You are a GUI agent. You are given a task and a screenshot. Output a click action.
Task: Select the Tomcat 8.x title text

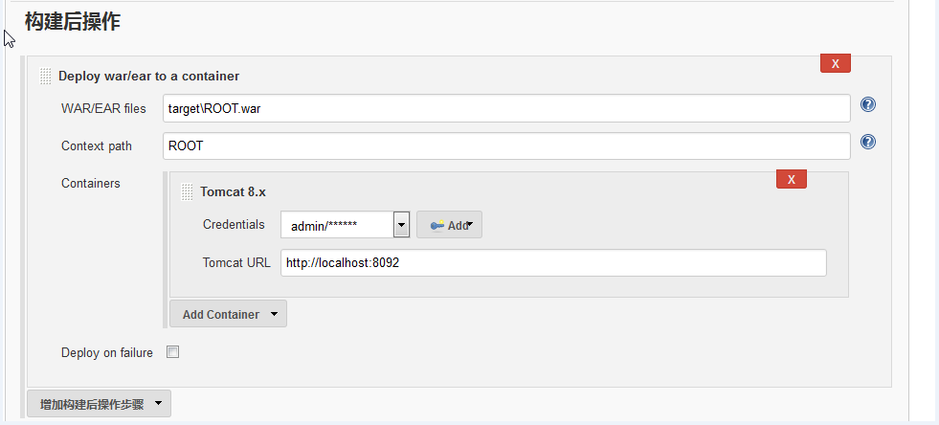[233, 191]
